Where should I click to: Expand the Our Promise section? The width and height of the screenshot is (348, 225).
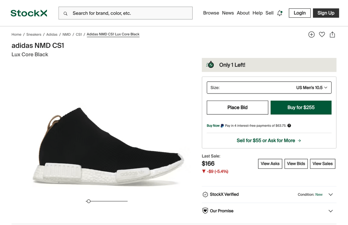coord(330,211)
